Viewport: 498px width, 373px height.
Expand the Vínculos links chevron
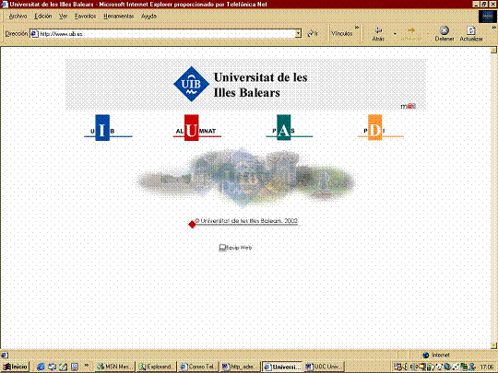pyautogui.click(x=357, y=28)
